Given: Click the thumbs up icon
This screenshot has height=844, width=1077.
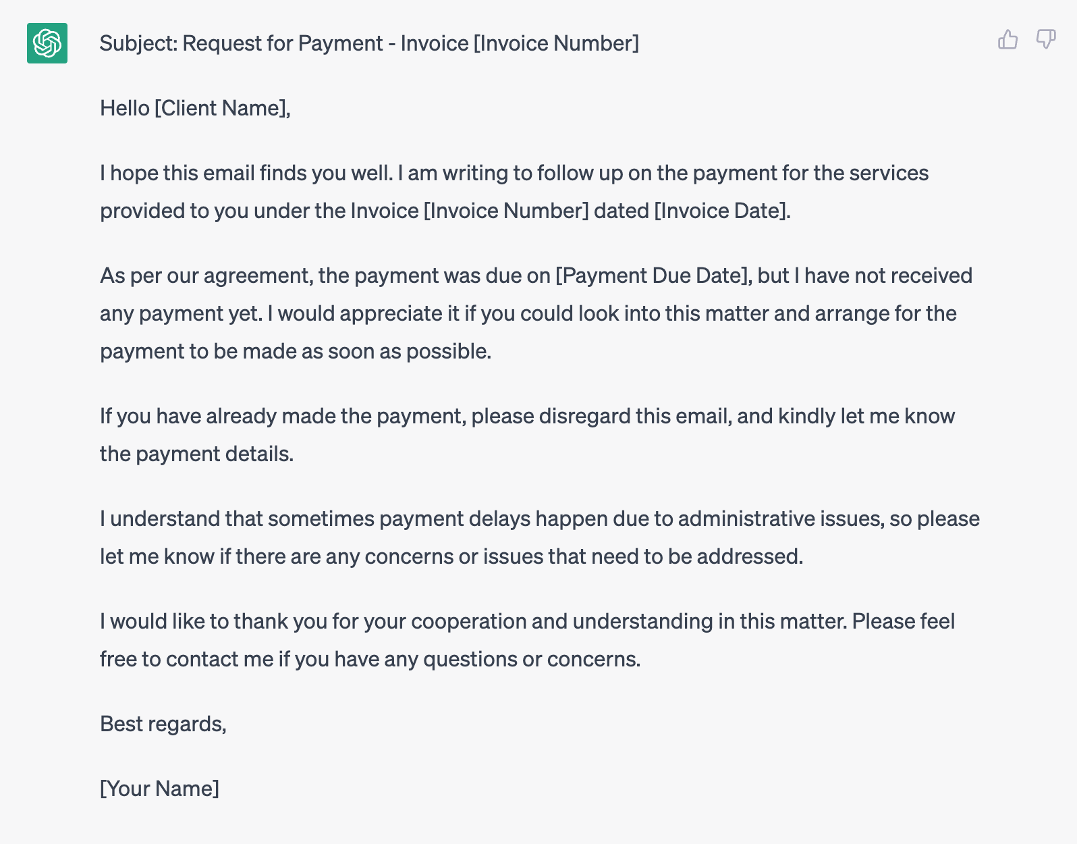Looking at the screenshot, I should coord(1007,40).
